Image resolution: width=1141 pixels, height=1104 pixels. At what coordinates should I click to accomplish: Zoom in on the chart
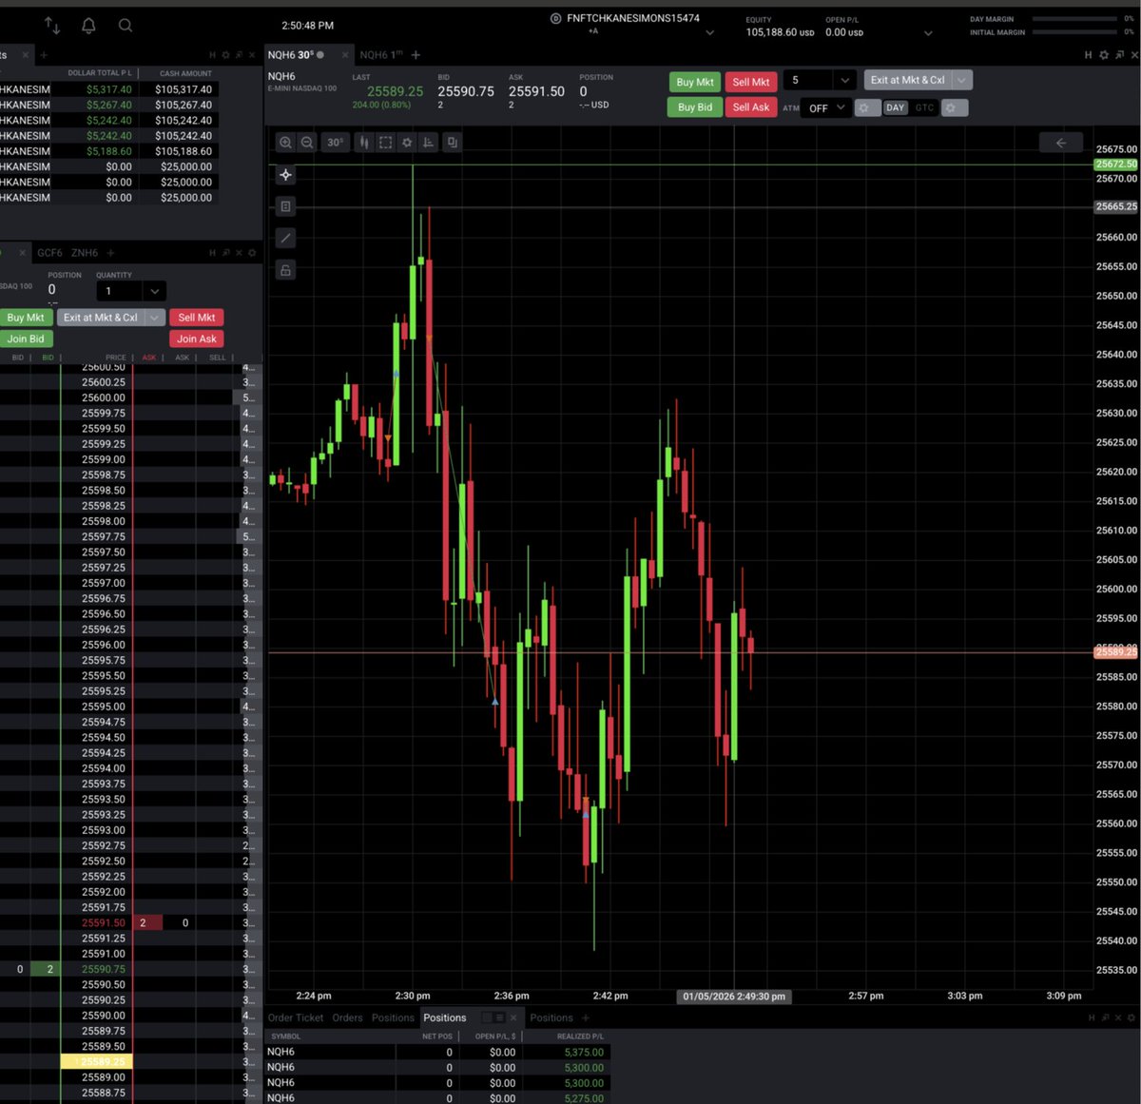point(285,143)
